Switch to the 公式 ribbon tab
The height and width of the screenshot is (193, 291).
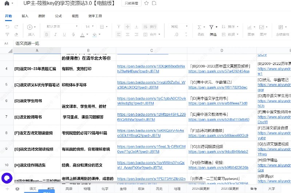pos(59,16)
